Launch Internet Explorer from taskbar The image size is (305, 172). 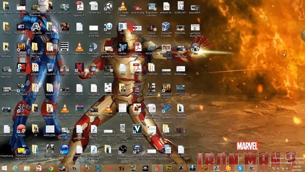coord(15,168)
